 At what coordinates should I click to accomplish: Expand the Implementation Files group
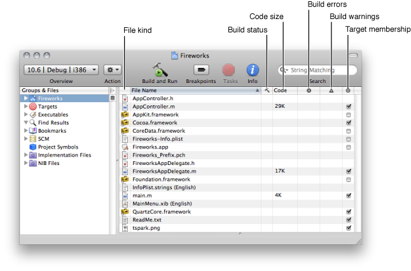(x=26, y=155)
